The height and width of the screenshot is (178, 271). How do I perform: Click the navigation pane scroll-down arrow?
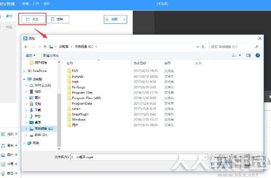59,149
